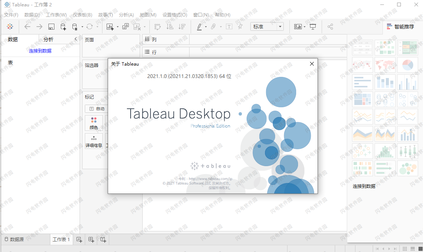The width and height of the screenshot is (423, 252).
Task: Click the fix axes pin icon
Action: (x=240, y=26)
